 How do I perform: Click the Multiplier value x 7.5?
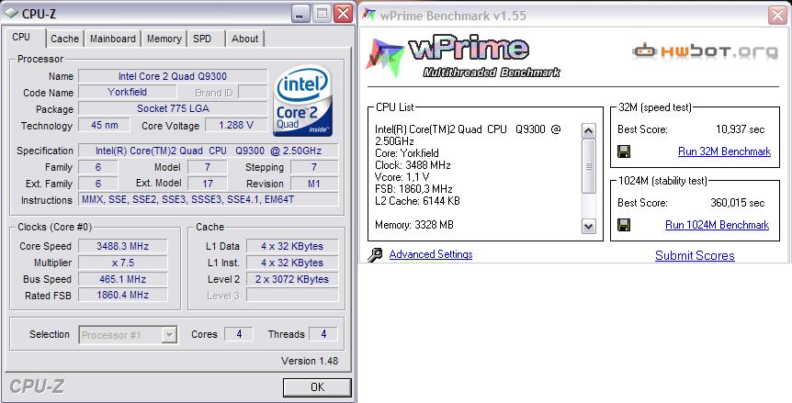(x=123, y=263)
